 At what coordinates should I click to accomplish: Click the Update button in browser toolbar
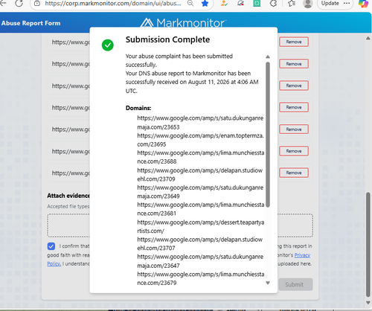click(x=330, y=4)
